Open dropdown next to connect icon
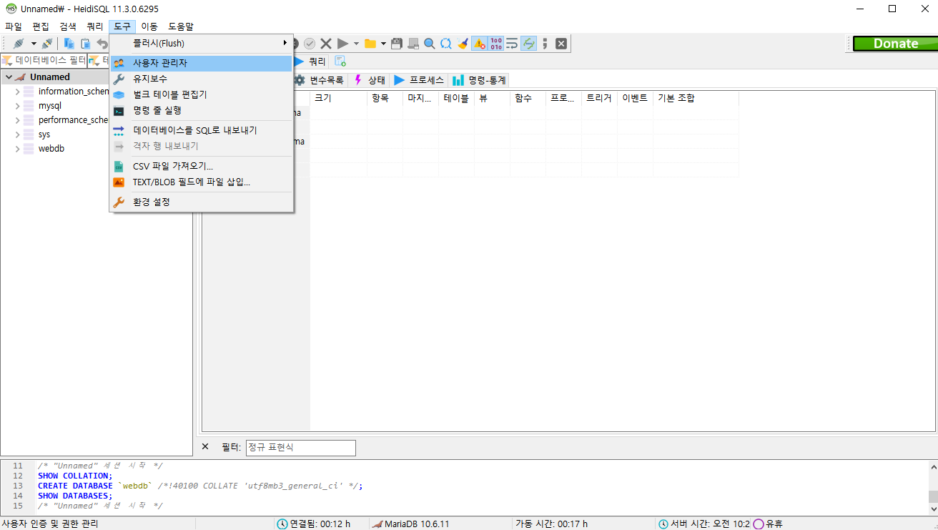This screenshot has width=938, height=530. tap(33, 44)
